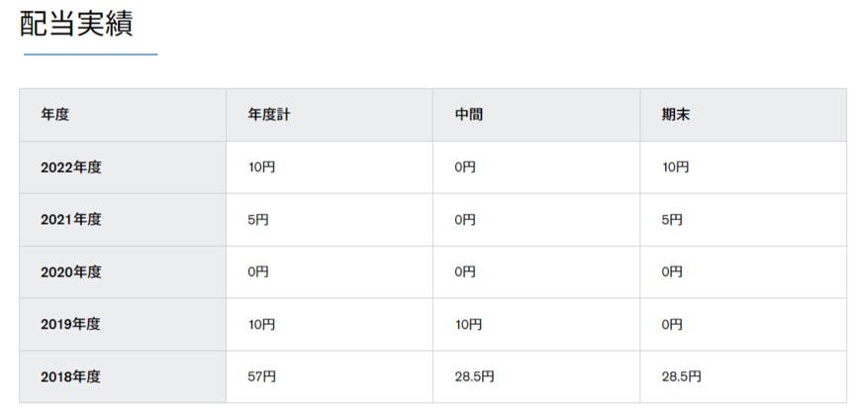
Task: Click the 28.5円 interim dividend cell
Action: 474,376
